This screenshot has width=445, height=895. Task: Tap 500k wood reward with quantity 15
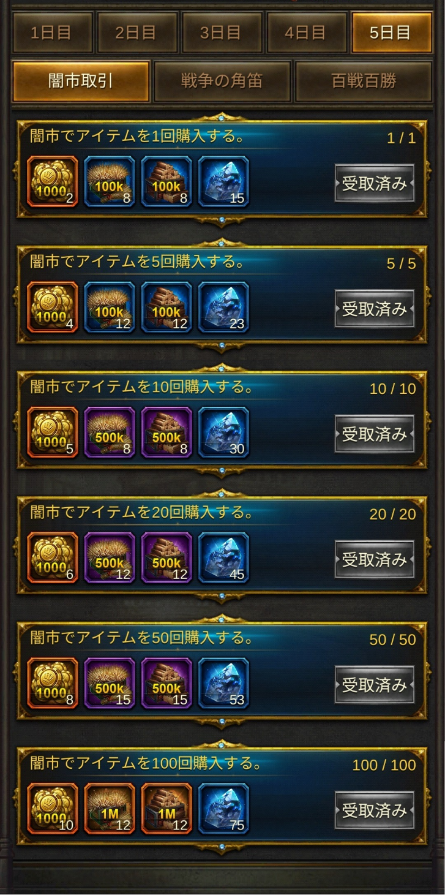click(166, 684)
